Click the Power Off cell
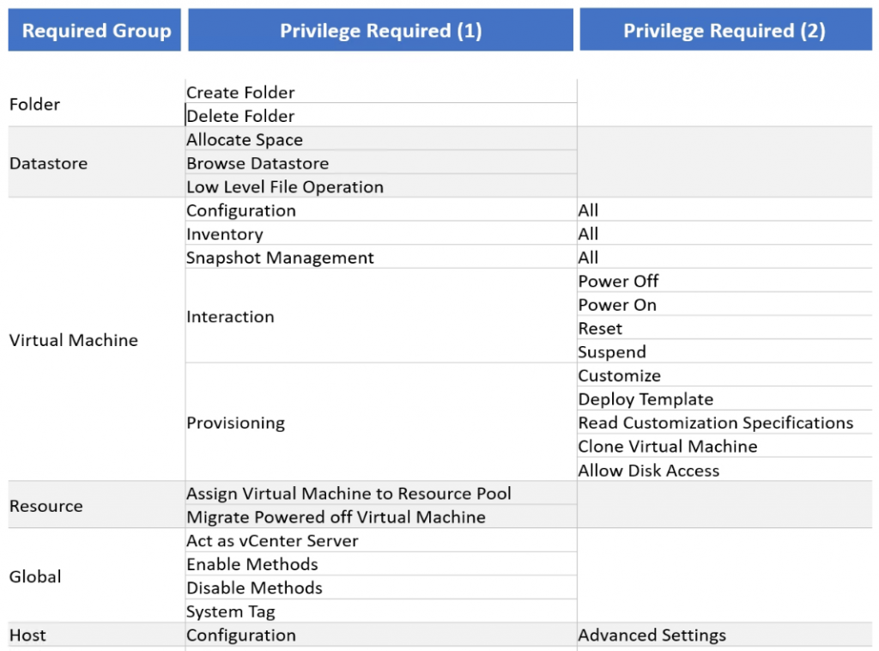 pos(618,282)
